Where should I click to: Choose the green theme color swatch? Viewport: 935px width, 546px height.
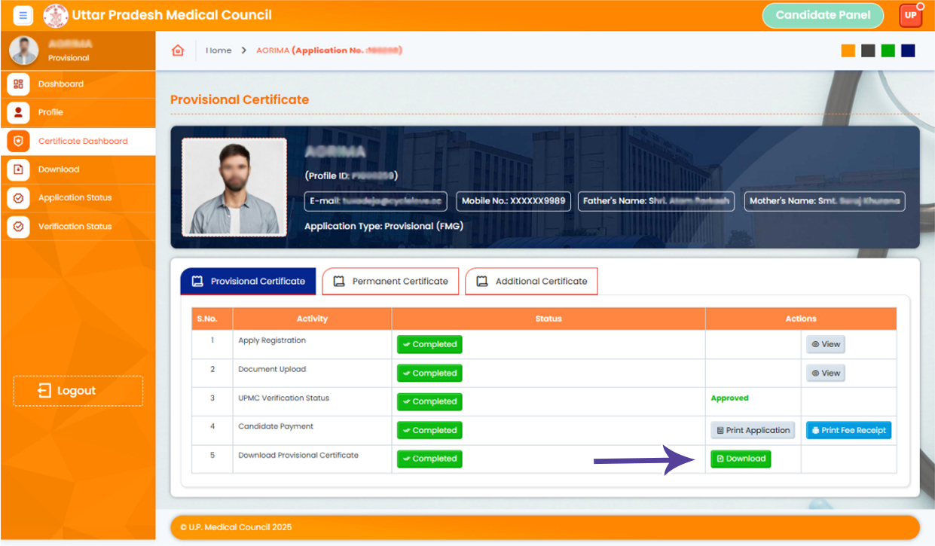click(888, 50)
